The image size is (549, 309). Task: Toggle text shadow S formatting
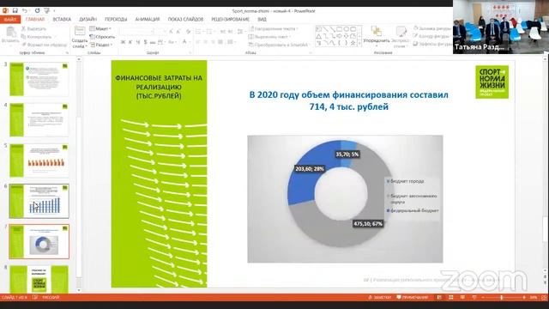coord(145,42)
